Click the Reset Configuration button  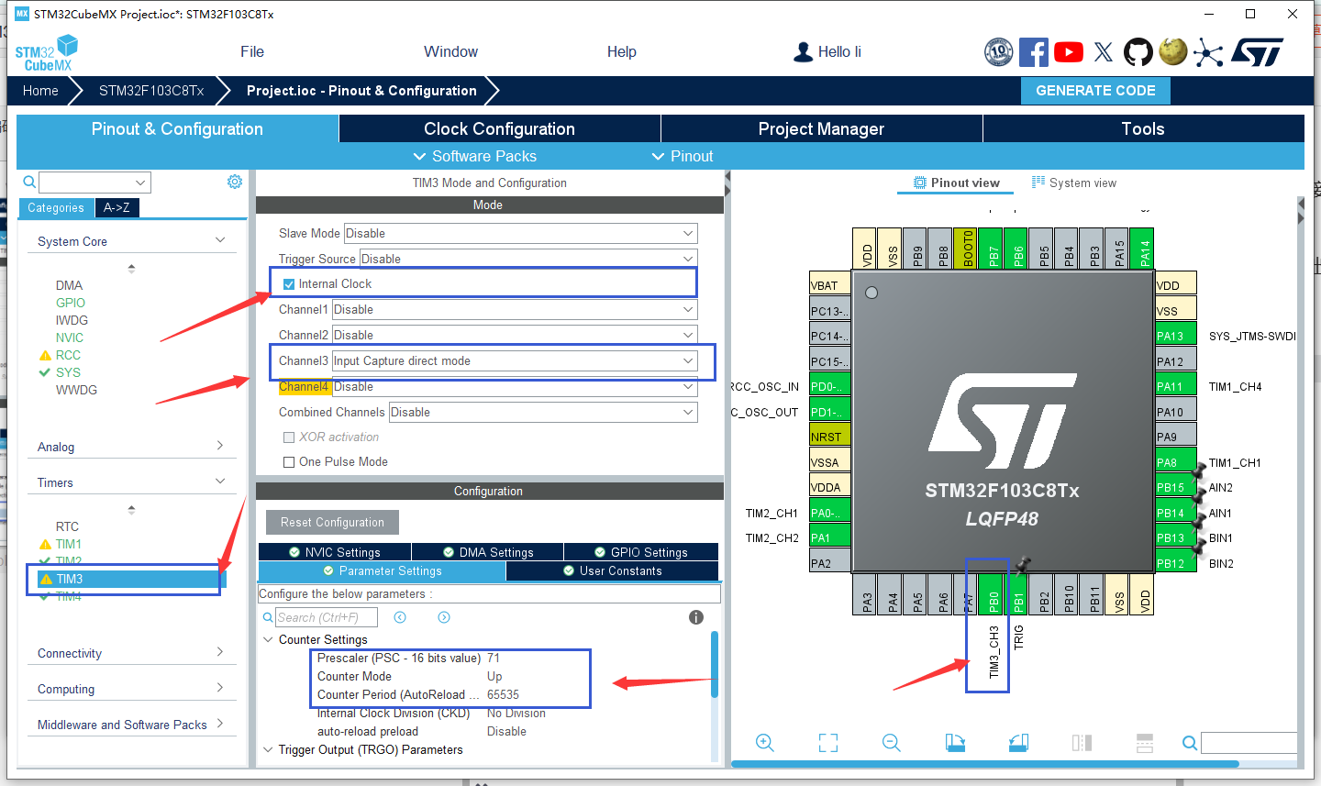coord(333,523)
